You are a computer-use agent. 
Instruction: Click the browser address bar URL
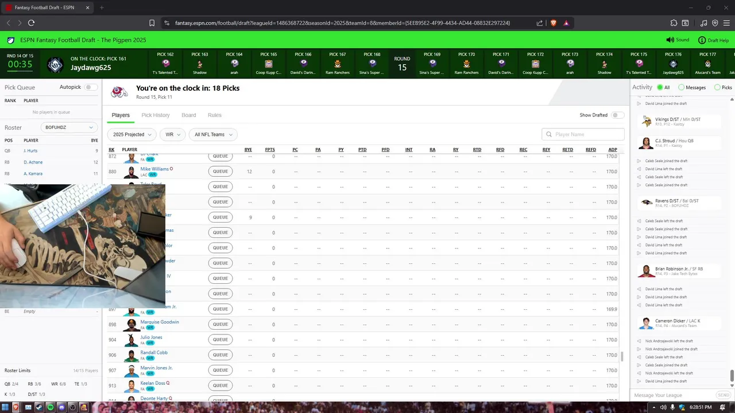342,23
